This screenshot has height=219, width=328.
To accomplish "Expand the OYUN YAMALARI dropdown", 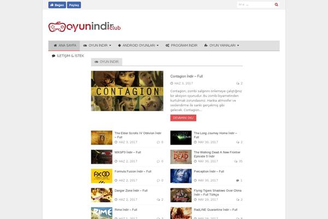I will click(x=221, y=45).
